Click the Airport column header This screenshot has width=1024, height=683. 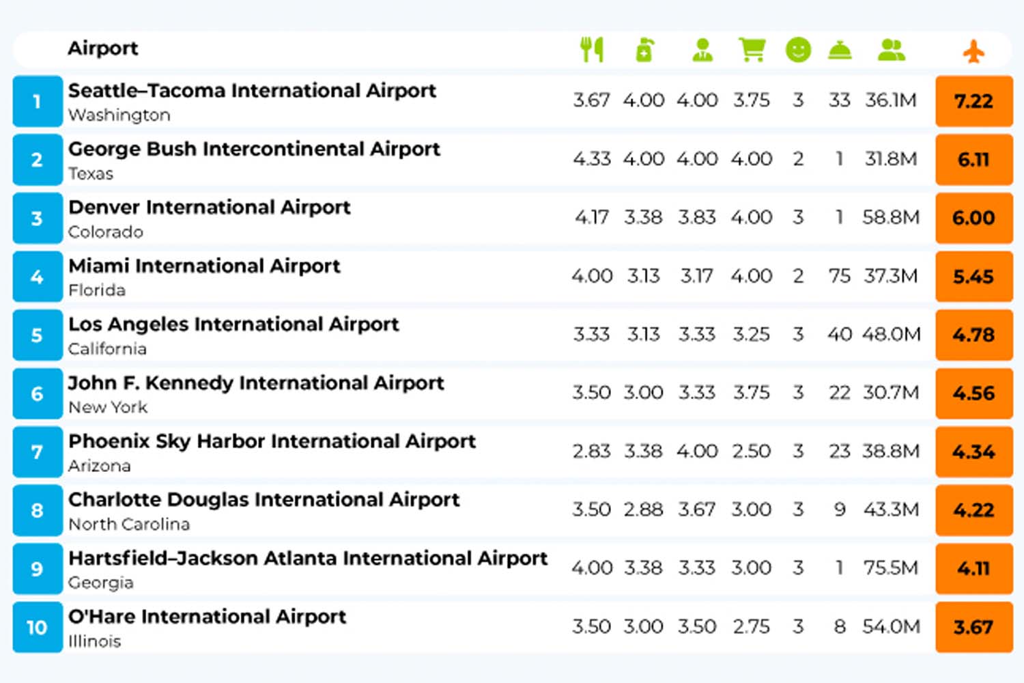pyautogui.click(x=102, y=48)
